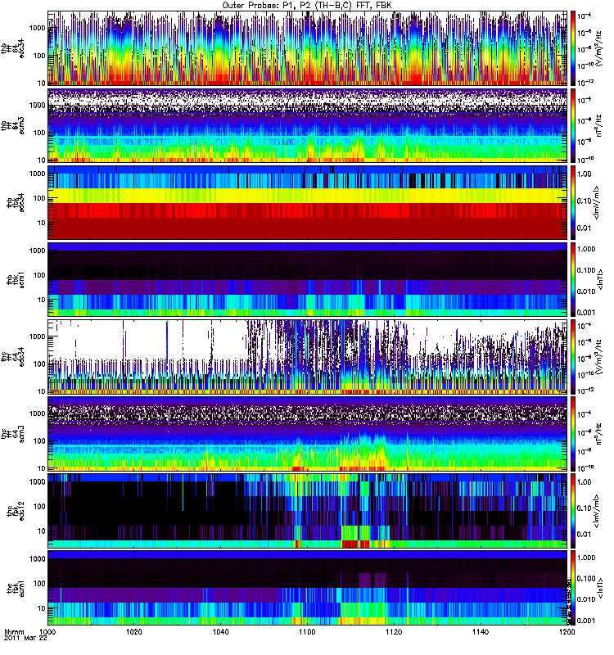The image size is (614, 655).
Task: Click the thc FFT edc34 spectrogram panel
Action: pos(307,356)
